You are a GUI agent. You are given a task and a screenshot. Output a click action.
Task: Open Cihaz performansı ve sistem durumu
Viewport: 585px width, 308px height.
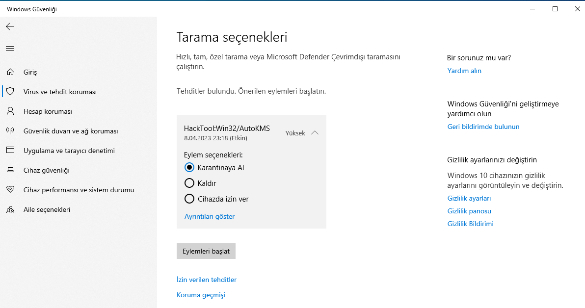[79, 190]
